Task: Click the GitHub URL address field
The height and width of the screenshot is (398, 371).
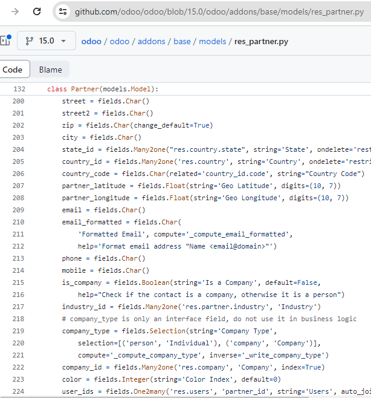Action: click(219, 11)
